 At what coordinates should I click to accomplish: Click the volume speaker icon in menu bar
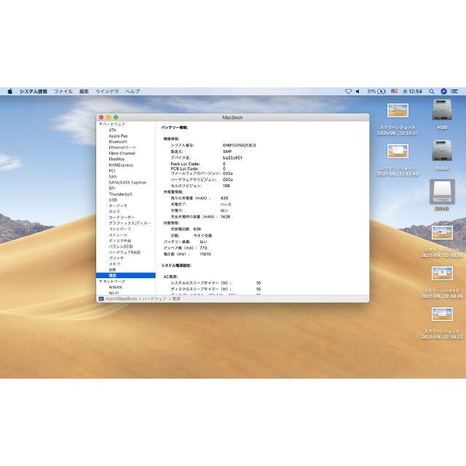click(358, 91)
